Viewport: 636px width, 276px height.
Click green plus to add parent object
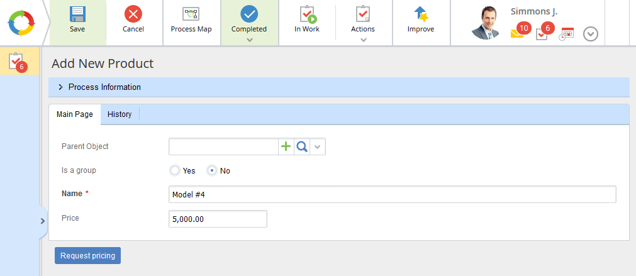(286, 146)
